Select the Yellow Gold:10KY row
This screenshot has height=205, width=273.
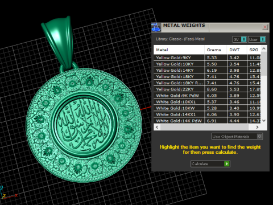point(207,64)
